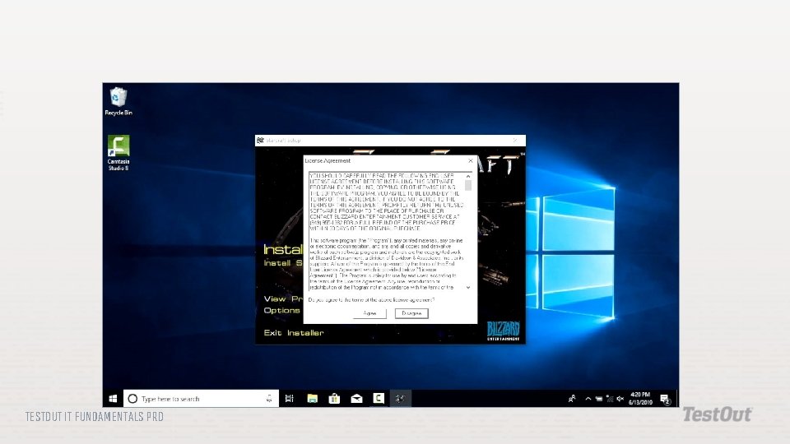790x444 pixels.
Task: Click the Disagree button
Action: (411, 313)
